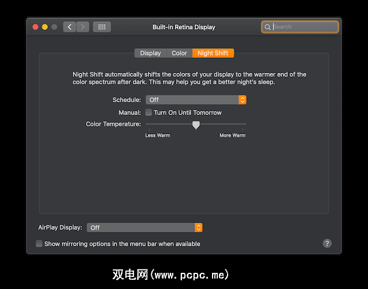Minimize the window with the yellow button

pyautogui.click(x=45, y=27)
